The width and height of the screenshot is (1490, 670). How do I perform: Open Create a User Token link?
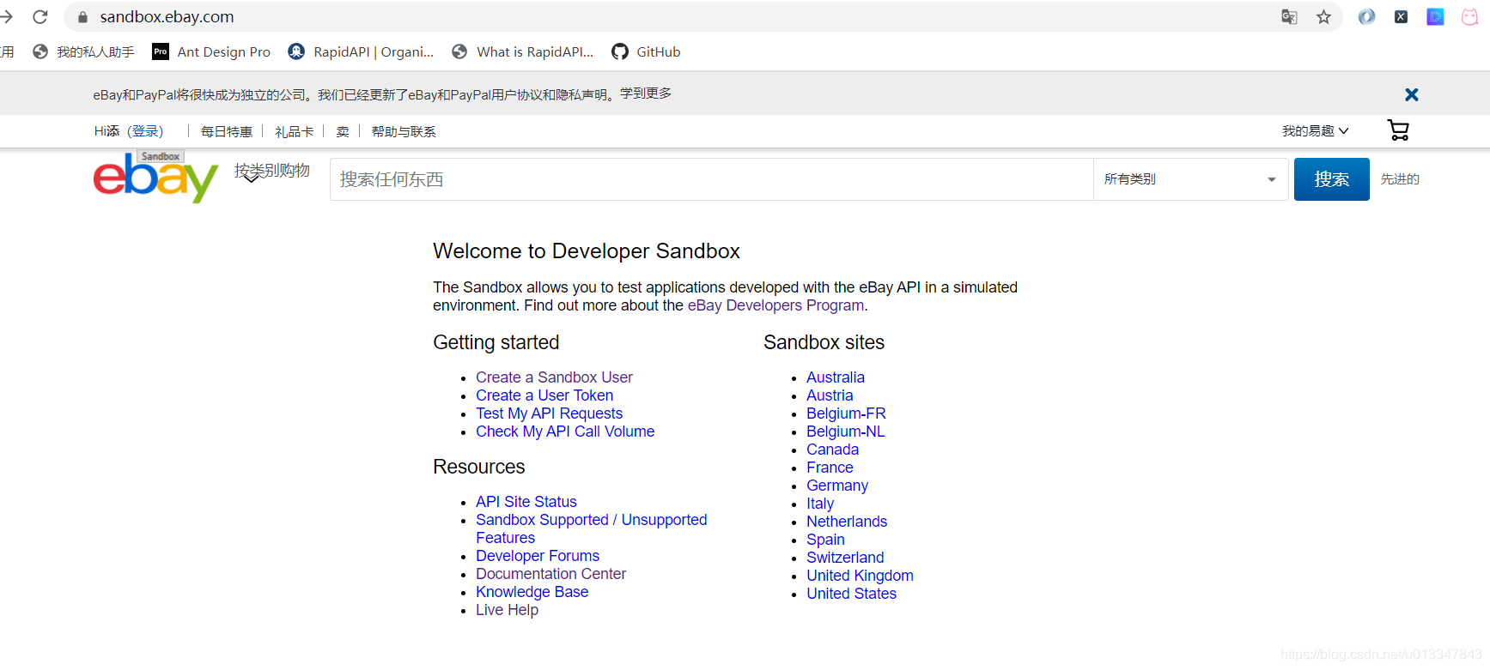click(544, 395)
